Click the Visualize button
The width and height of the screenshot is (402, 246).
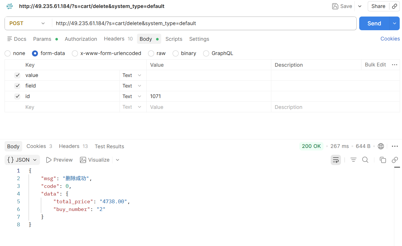[95, 160]
